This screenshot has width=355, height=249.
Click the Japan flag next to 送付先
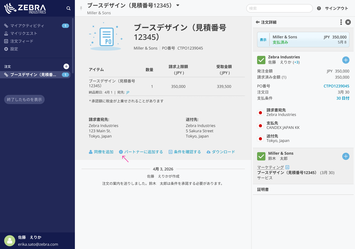point(260,139)
